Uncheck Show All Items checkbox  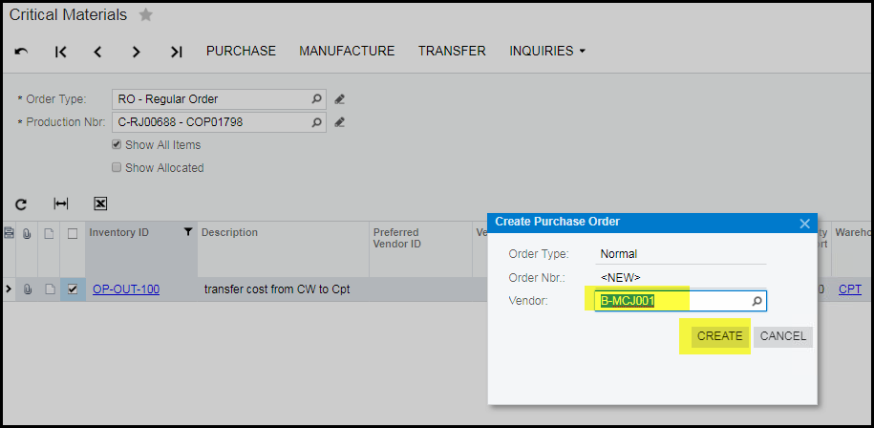pyautogui.click(x=117, y=145)
